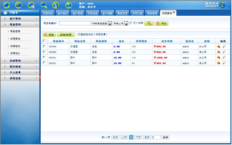This screenshot has height=145, width=232.
Task: Check the row with 1000.00 total cost
Action: tap(44, 58)
